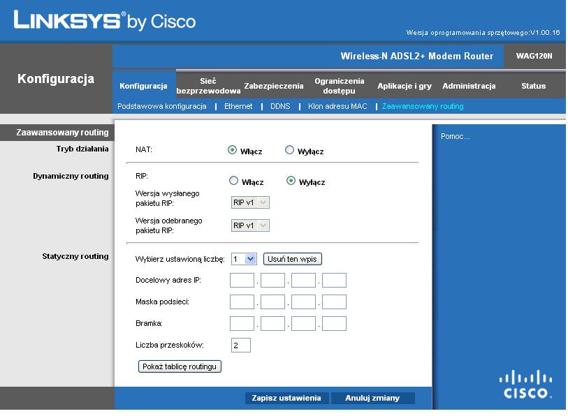Open the Aplikacje i gry tab
The image size is (568, 416).
(x=405, y=86)
